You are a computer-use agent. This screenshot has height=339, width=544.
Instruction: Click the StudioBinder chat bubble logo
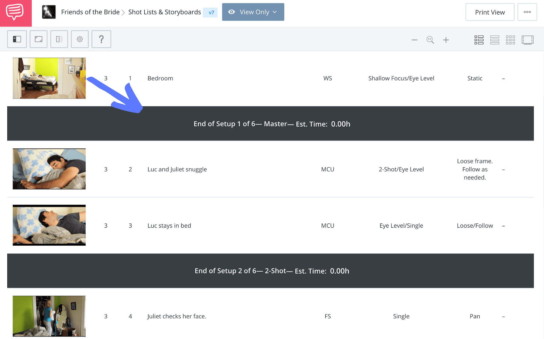point(15,12)
